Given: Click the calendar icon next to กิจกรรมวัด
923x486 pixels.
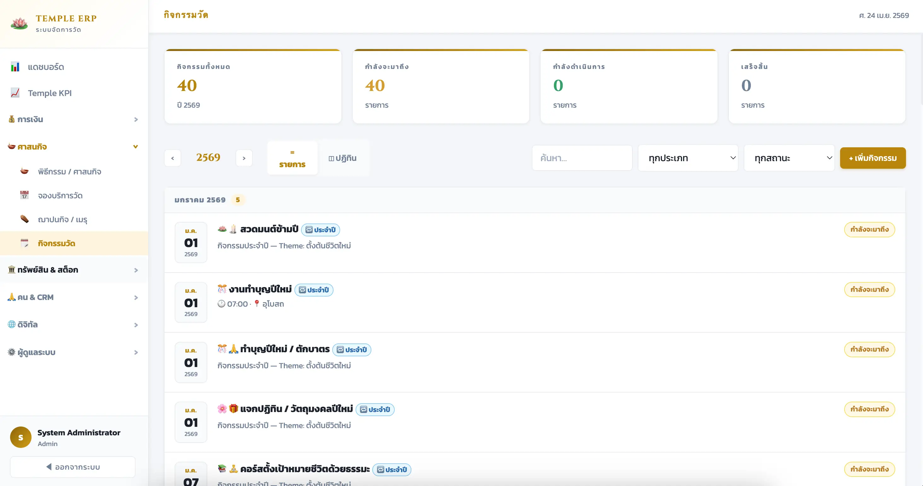Looking at the screenshot, I should click(24, 243).
